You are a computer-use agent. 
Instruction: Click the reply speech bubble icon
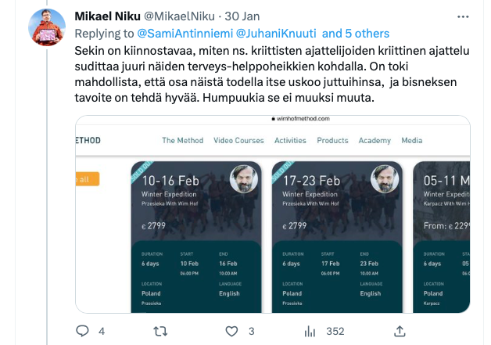82,331
